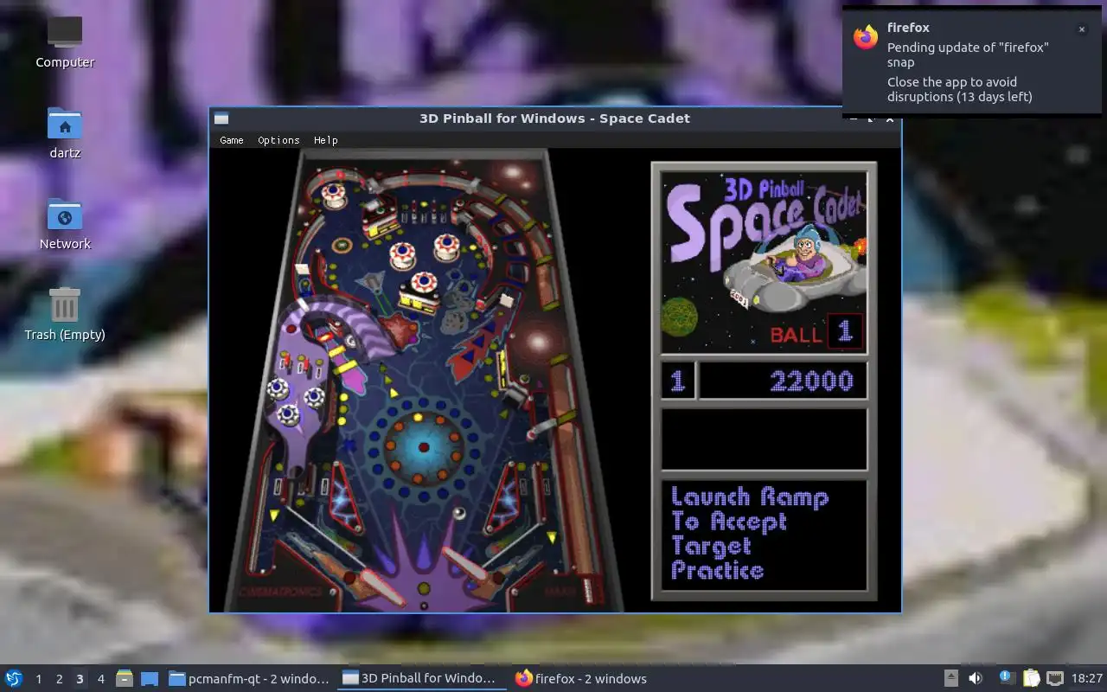The height and width of the screenshot is (692, 1107).
Task: Click the left flipper on the table
Action: [381, 587]
